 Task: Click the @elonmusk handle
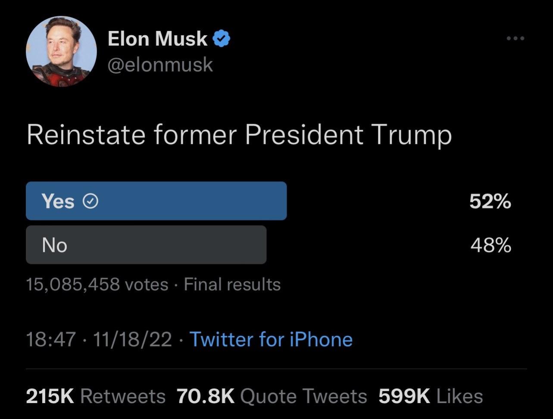160,65
